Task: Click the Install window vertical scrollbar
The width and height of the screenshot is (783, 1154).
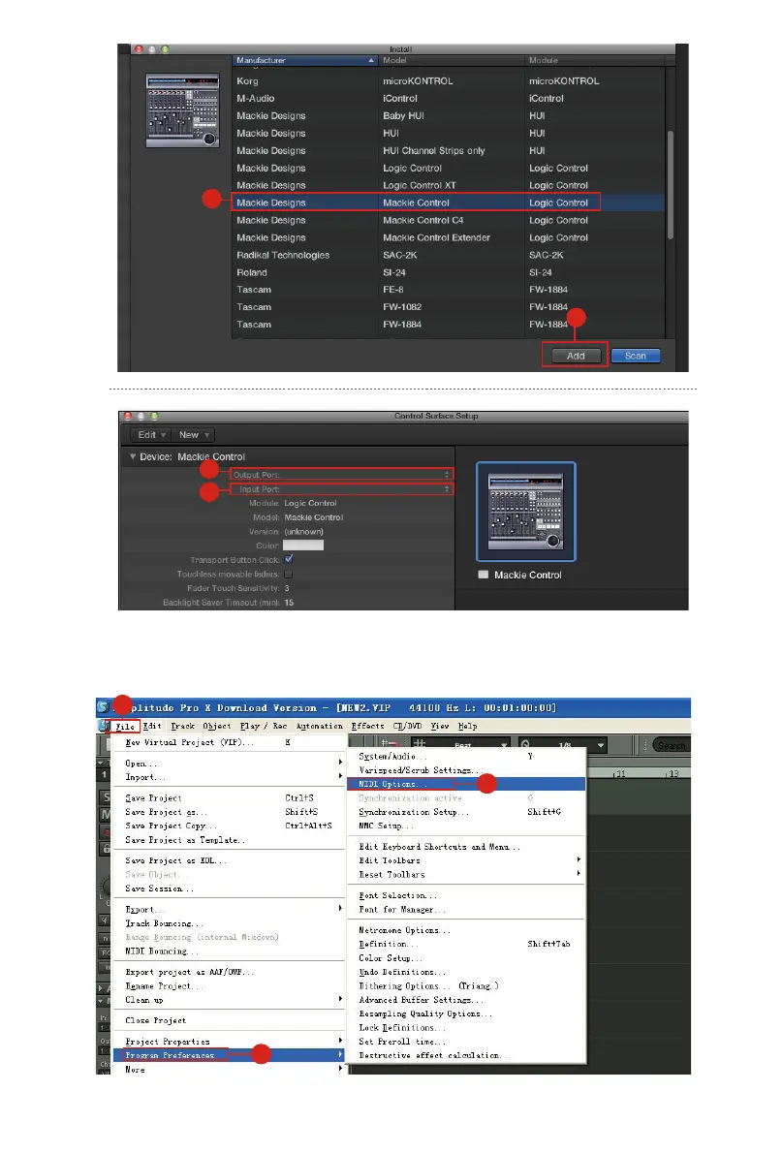Action: 670,184
